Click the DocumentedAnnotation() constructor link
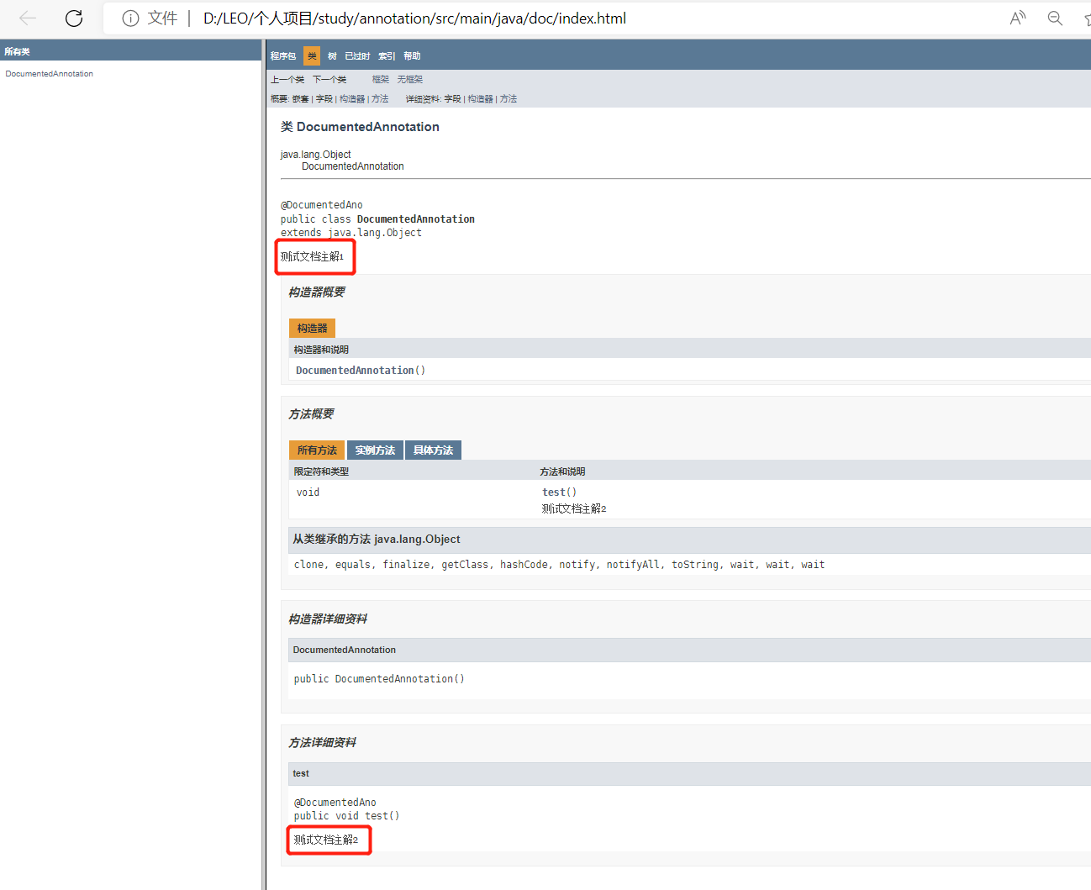This screenshot has width=1091, height=890. tap(360, 371)
